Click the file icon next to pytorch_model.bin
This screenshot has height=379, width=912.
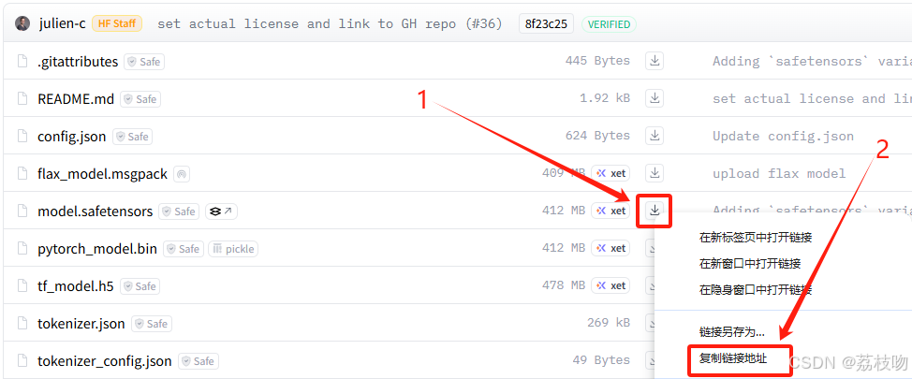point(22,249)
